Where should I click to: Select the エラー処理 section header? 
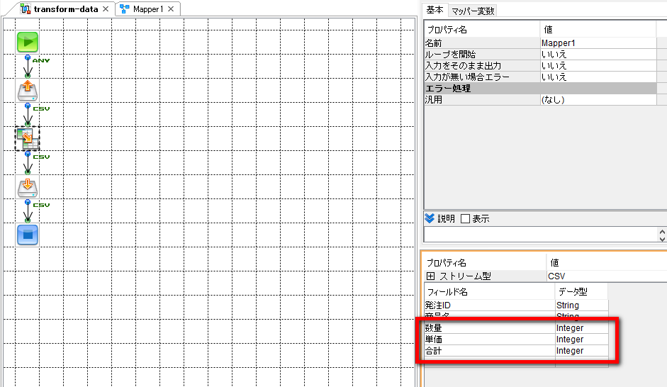pyautogui.click(x=540, y=89)
